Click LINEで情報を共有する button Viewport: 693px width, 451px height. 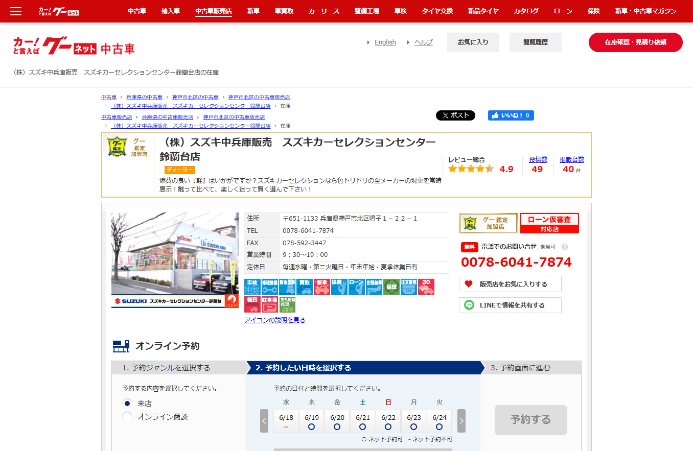510,305
